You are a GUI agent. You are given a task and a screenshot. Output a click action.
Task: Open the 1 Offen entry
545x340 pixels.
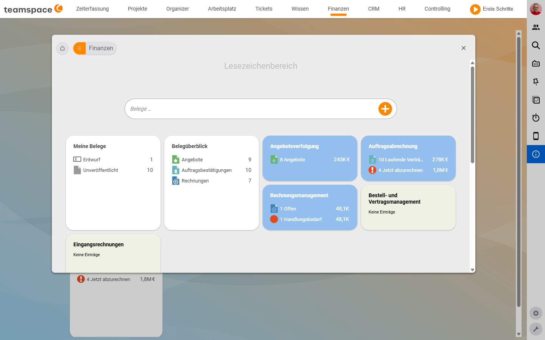[310, 209]
